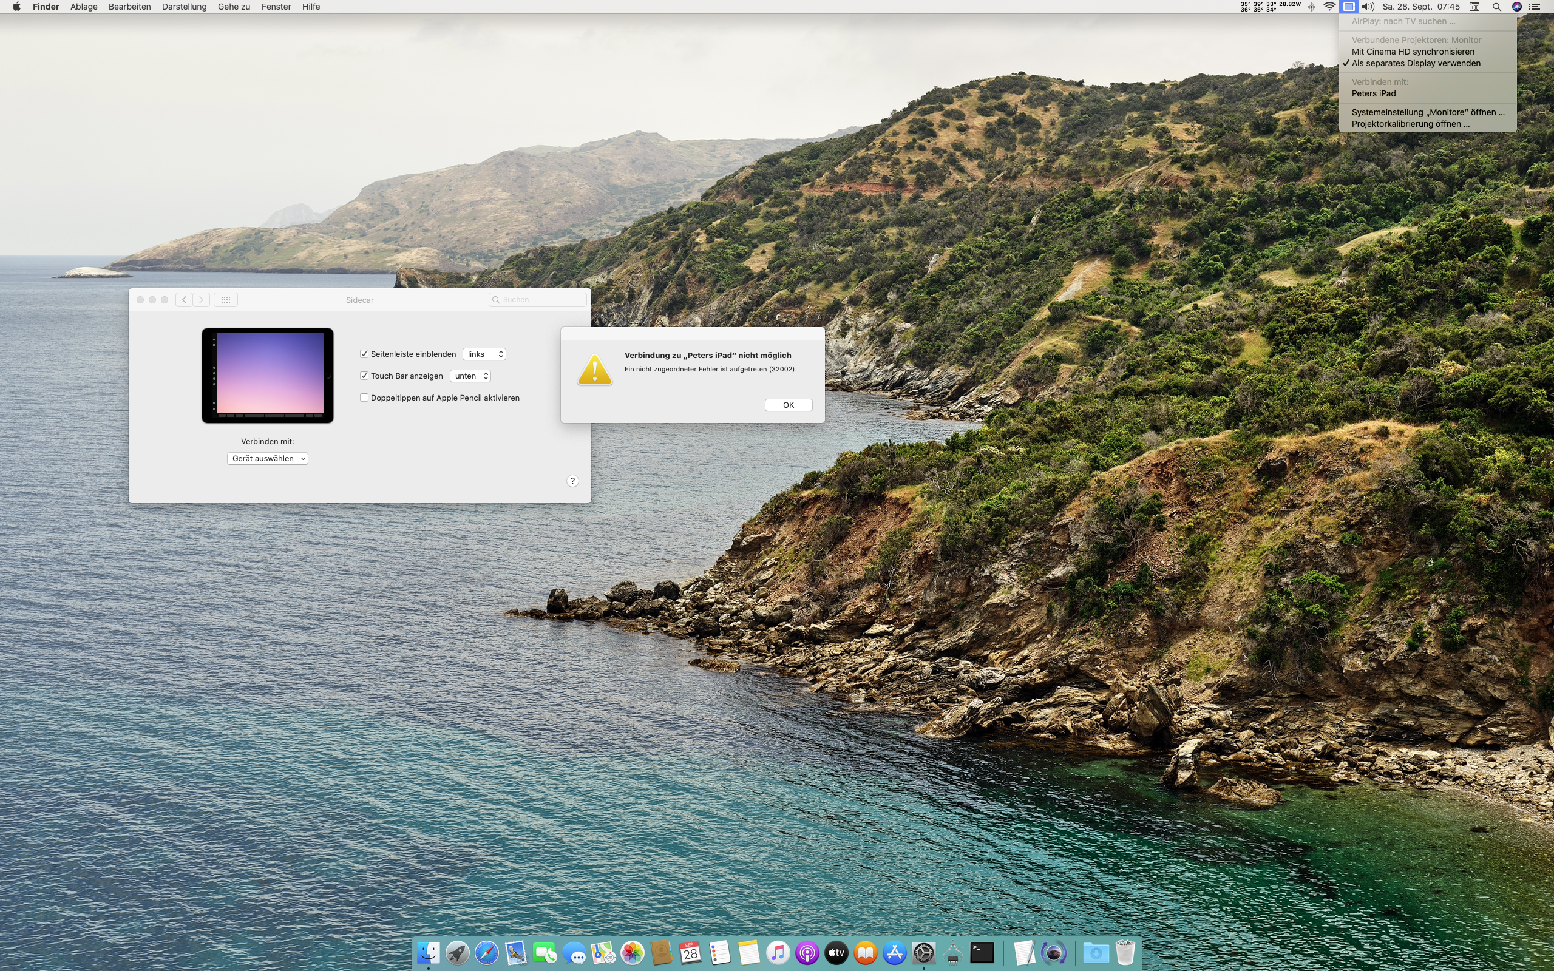Enable Doppeltippen auf Apple Pencil aktivieren
The image size is (1554, 971).
[x=364, y=398]
